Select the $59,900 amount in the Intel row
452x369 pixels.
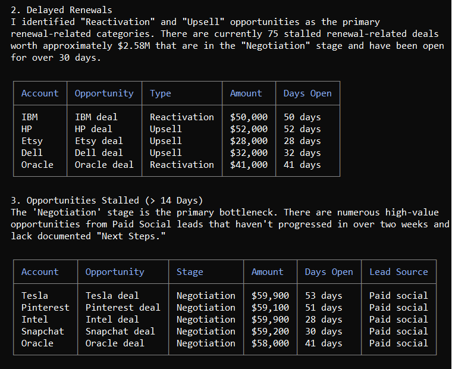pos(270,320)
